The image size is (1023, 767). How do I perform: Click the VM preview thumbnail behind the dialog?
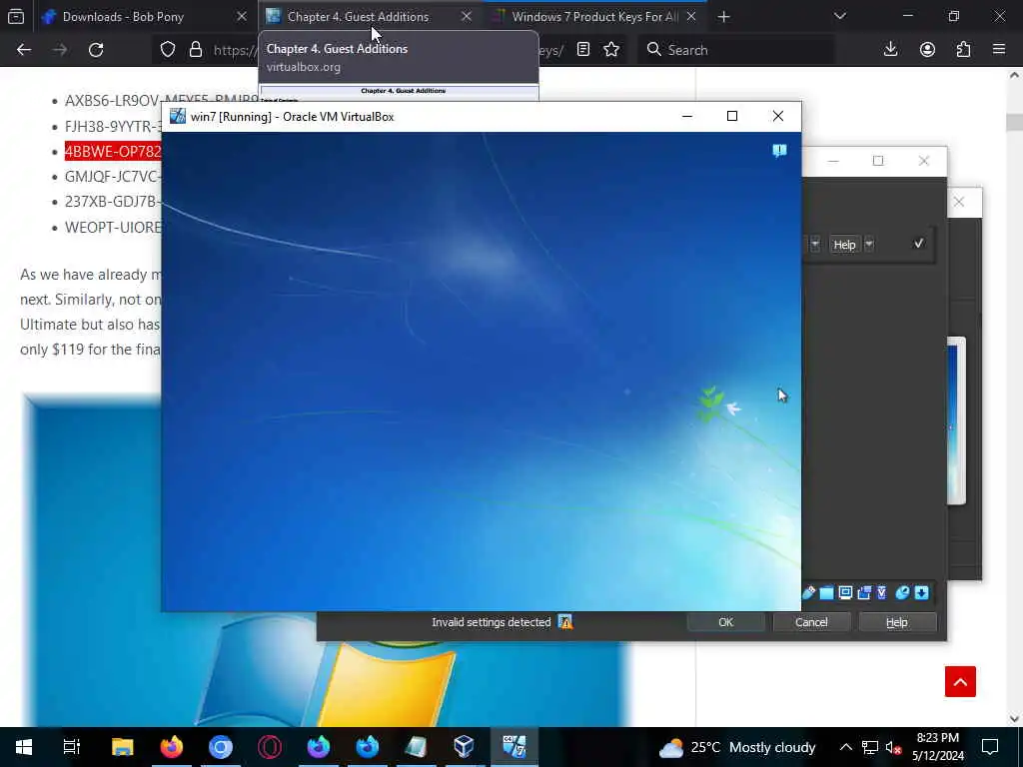coord(956,420)
